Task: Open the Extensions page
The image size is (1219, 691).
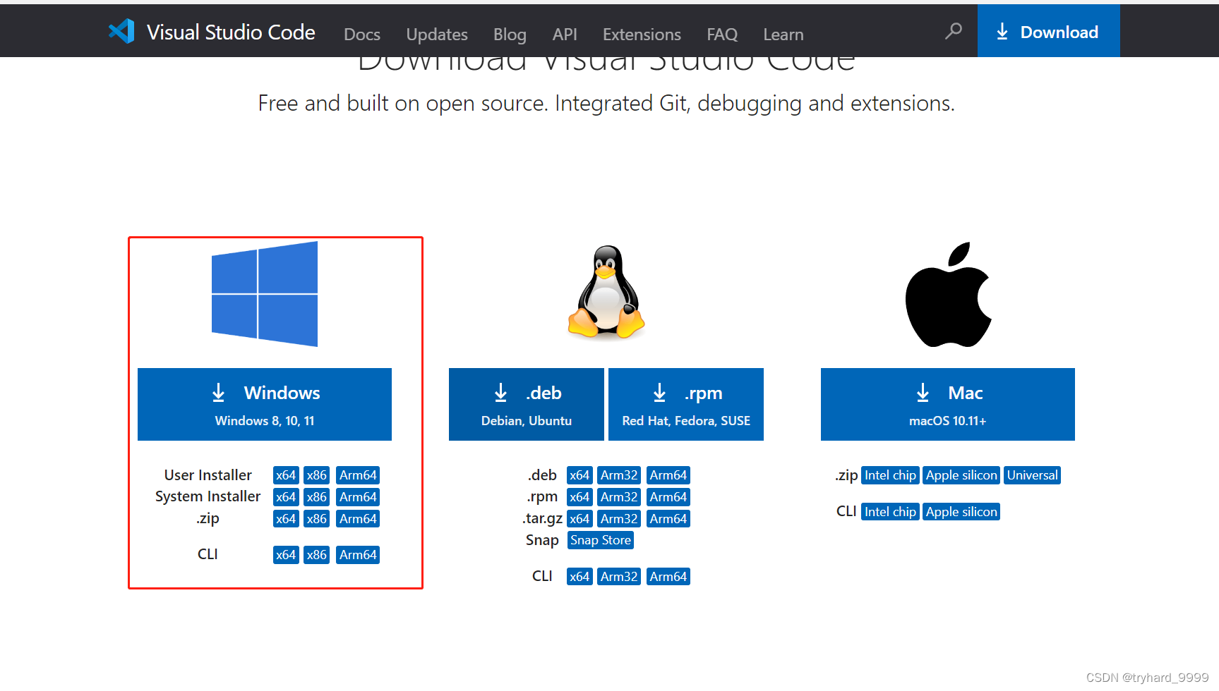Action: pyautogui.click(x=642, y=34)
